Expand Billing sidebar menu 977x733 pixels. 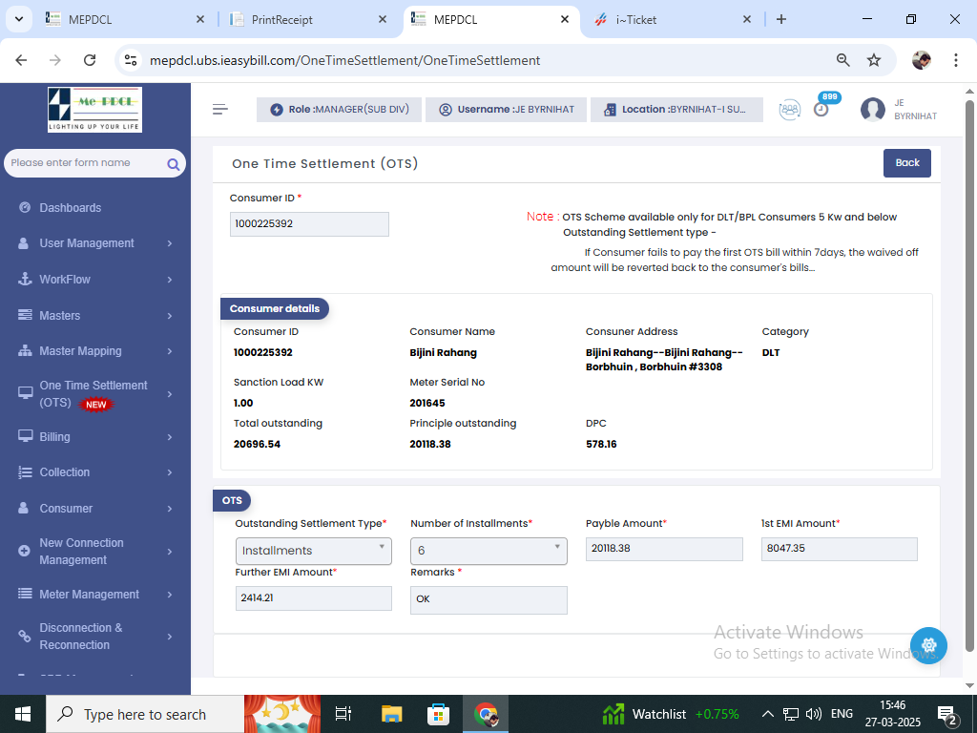pyautogui.click(x=94, y=437)
